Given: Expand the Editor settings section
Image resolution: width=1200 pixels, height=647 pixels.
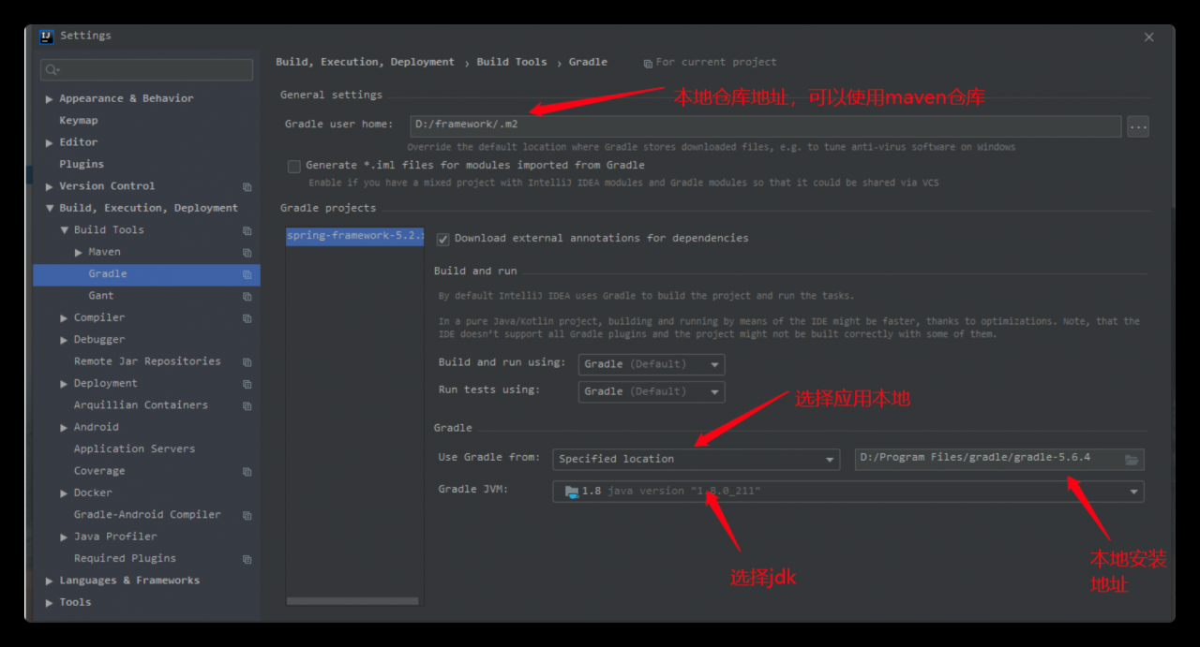Looking at the screenshot, I should [x=50, y=142].
